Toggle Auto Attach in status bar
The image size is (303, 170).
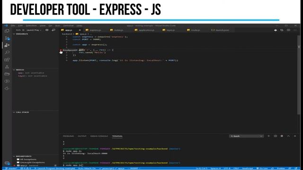click(x=87, y=168)
